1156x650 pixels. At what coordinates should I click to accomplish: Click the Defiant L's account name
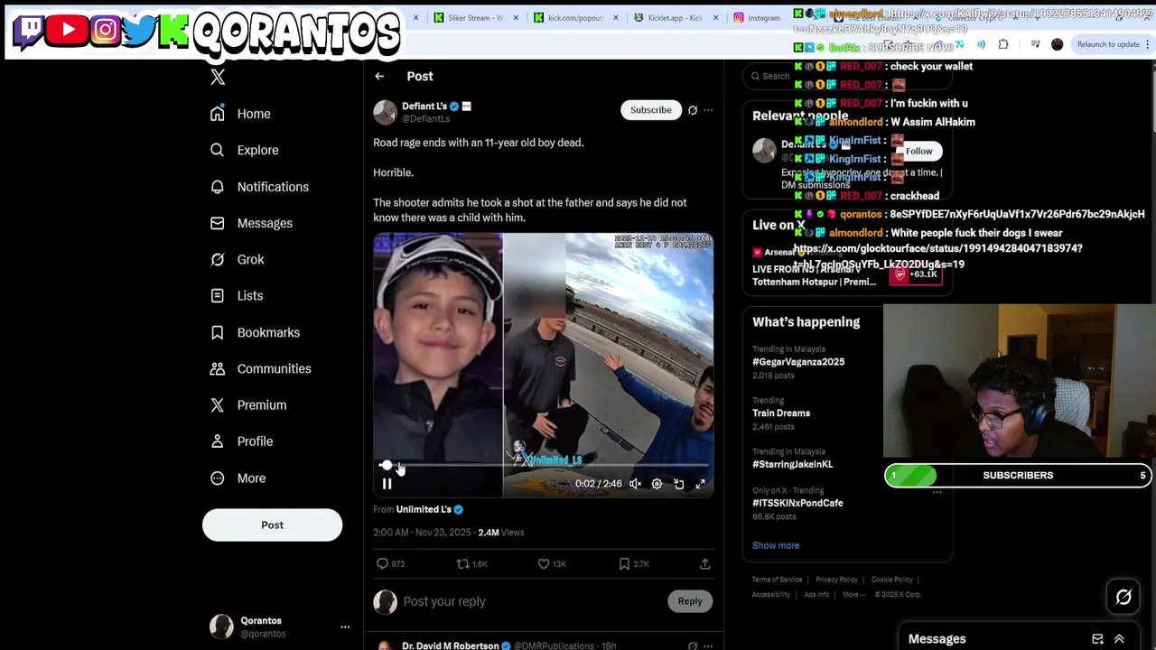424,107
